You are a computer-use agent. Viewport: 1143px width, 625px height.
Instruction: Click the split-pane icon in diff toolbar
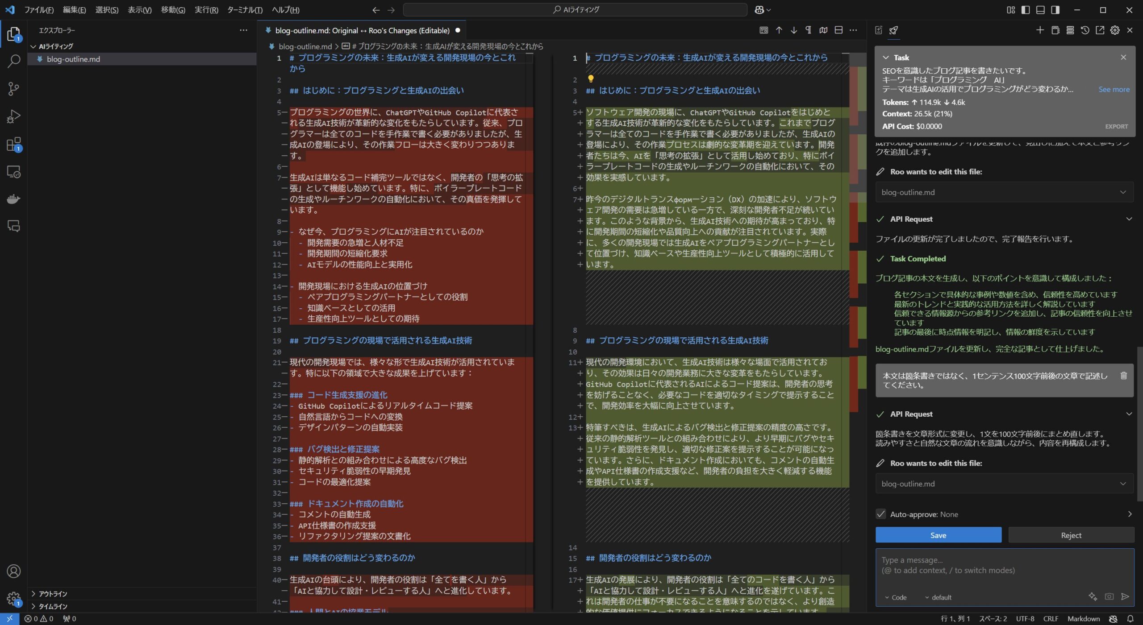click(x=838, y=30)
